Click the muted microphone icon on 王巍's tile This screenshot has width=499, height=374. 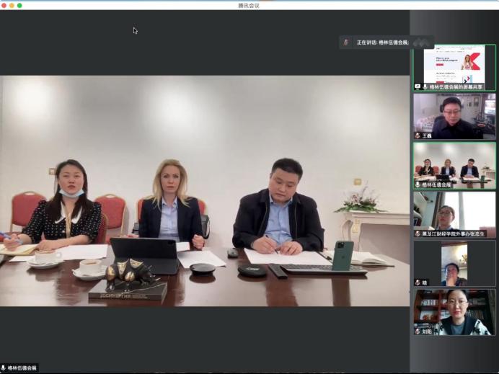(418, 135)
